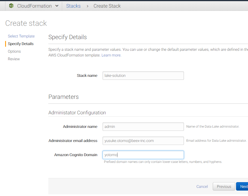Click 'Name of the Data Lake administrator' hint
Image resolution: width=248 pixels, height=196 pixels.
(x=213, y=127)
